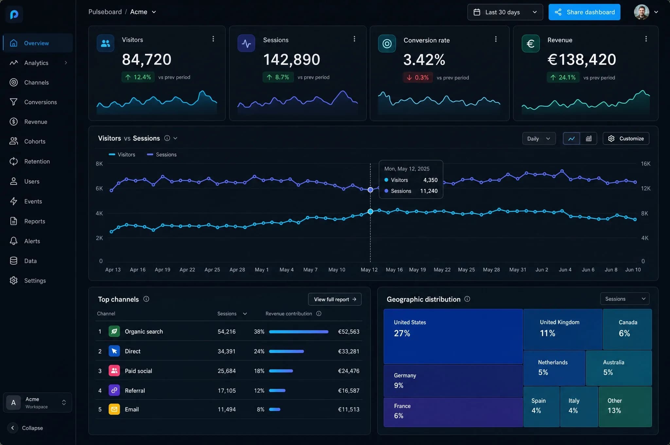Open the Sessions card options menu

(354, 39)
